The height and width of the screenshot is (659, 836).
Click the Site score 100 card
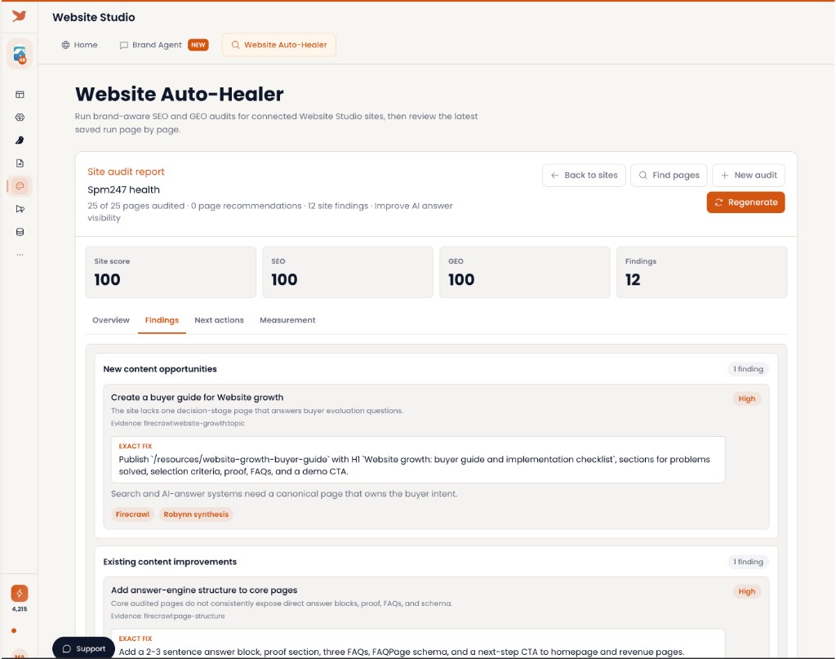tap(171, 272)
